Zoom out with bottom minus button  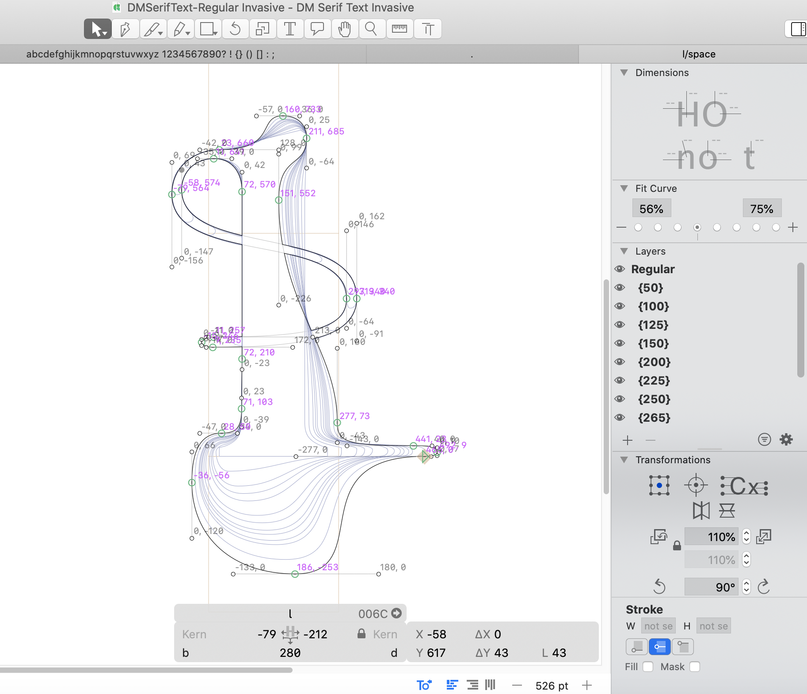[517, 686]
